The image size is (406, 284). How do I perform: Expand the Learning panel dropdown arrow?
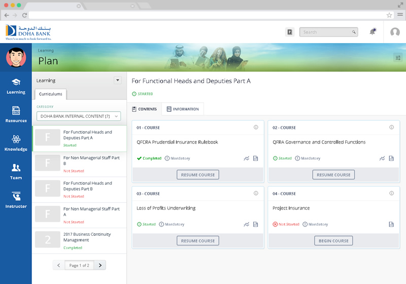[x=118, y=80]
